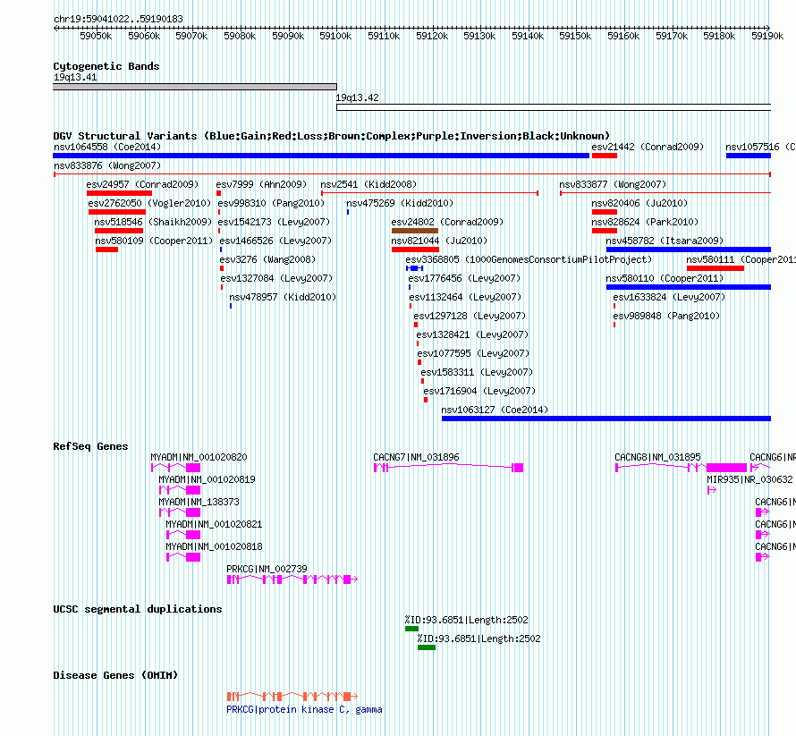Image resolution: width=796 pixels, height=736 pixels.
Task: Click the Cytogenetic Bands track title
Action: click(106, 66)
